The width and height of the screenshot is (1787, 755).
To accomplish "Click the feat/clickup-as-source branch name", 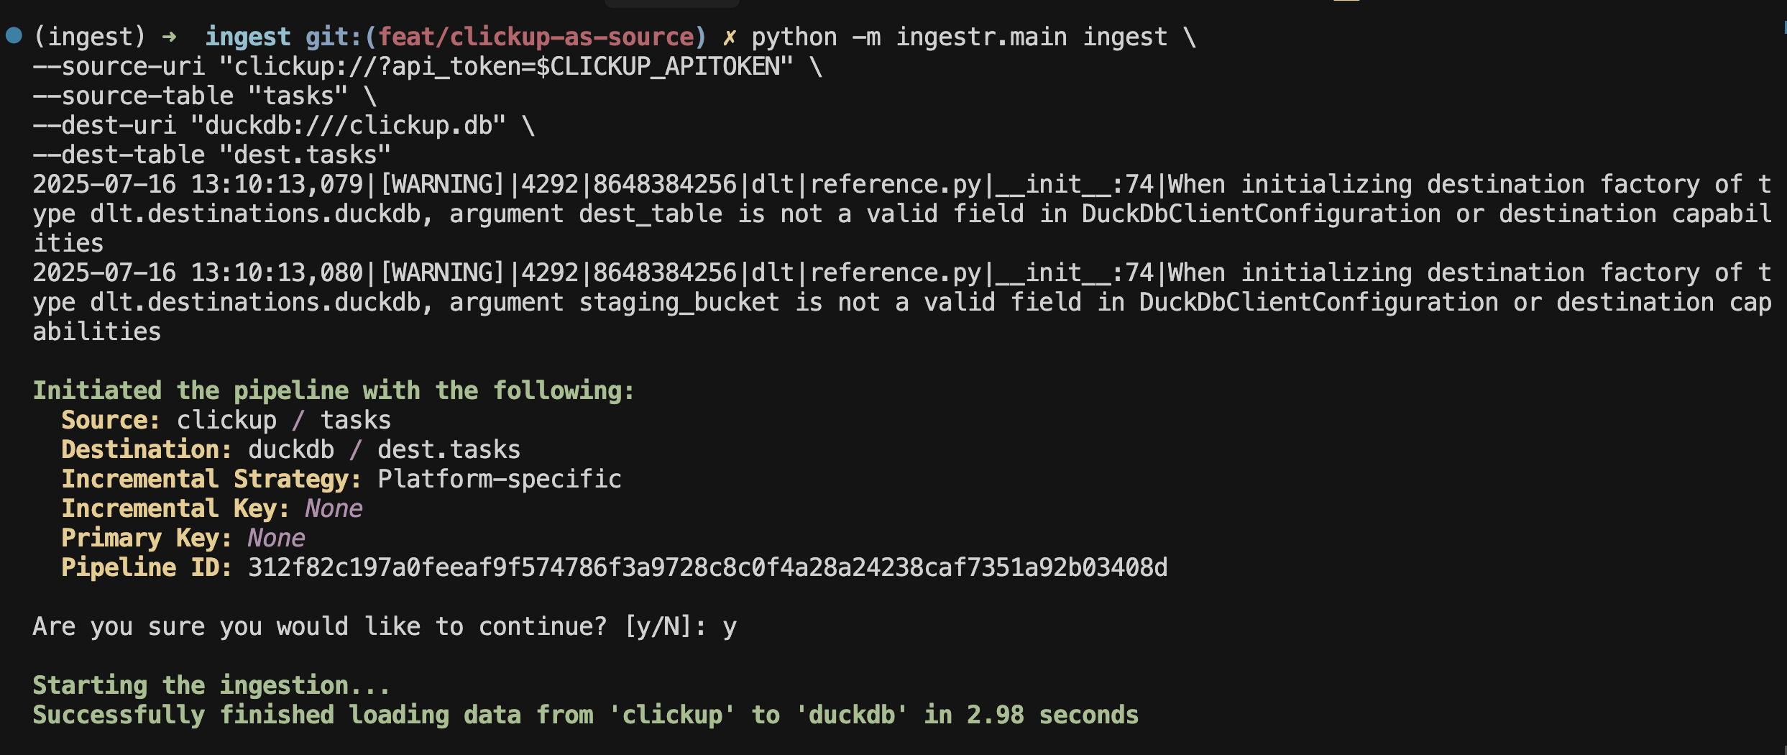I will coord(536,37).
